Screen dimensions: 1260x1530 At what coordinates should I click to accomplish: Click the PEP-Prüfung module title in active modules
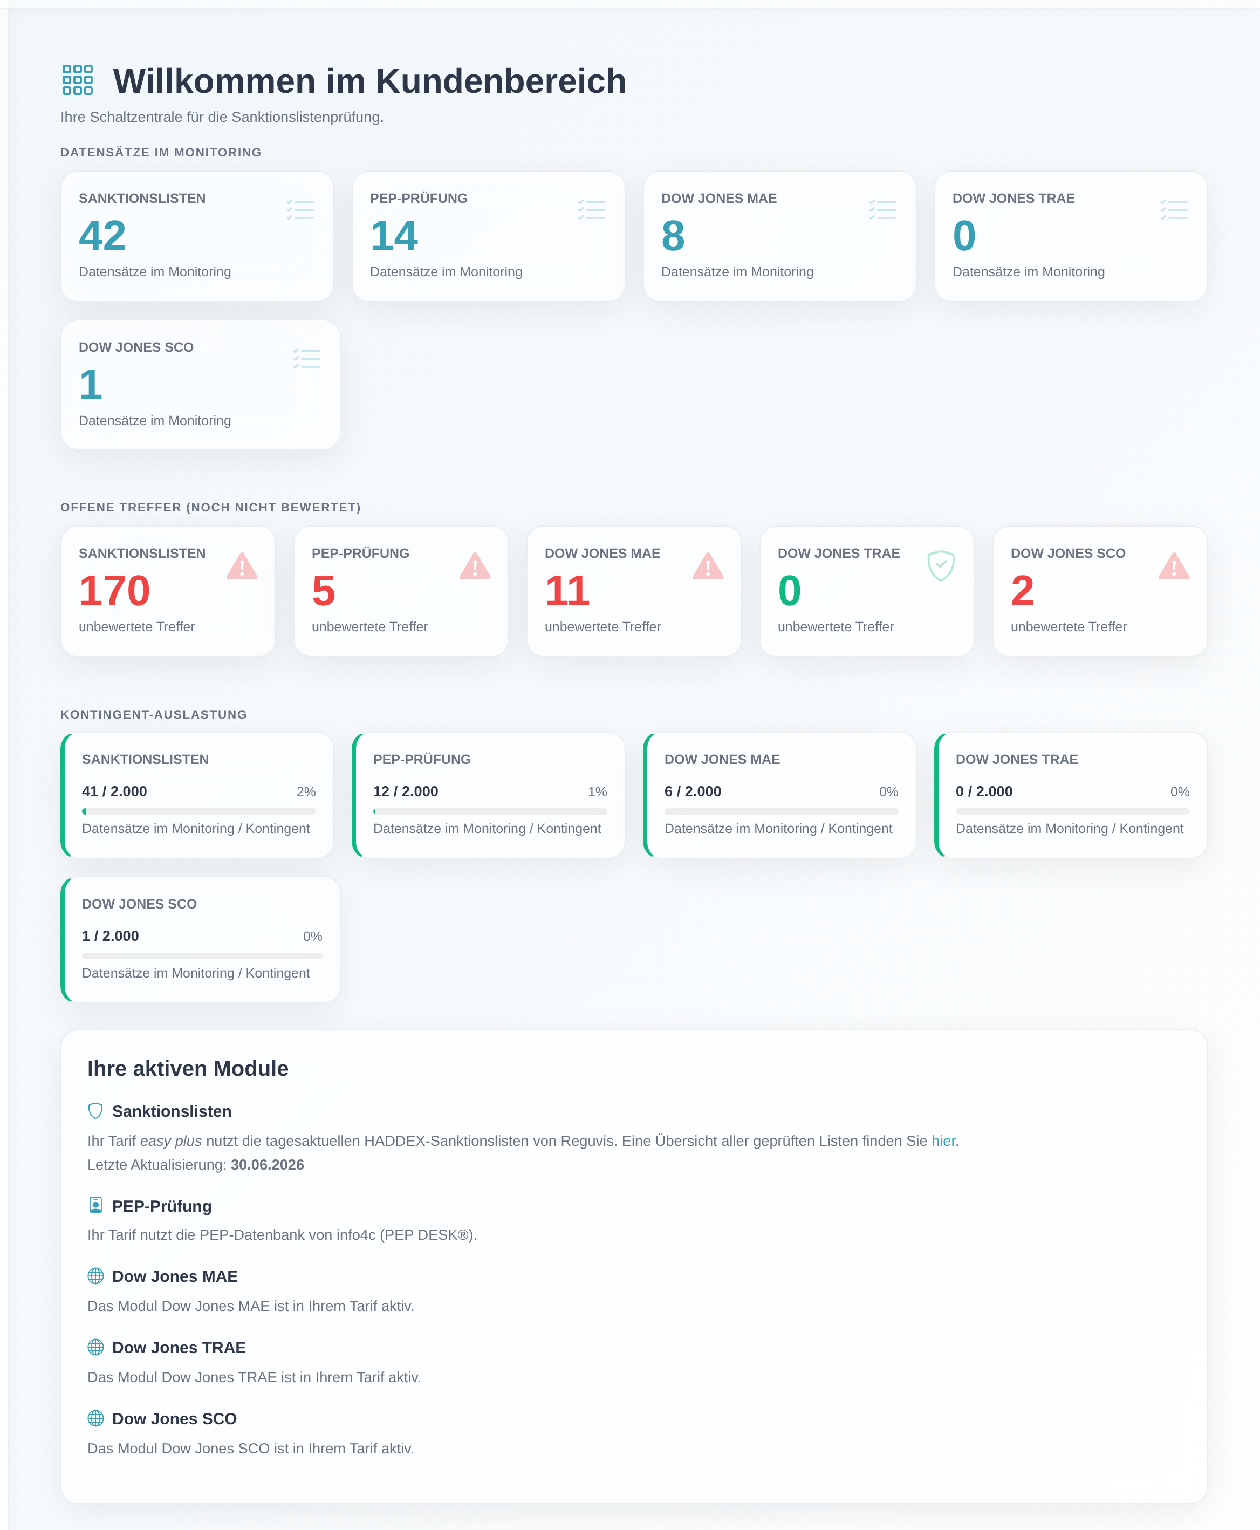pyautogui.click(x=162, y=1206)
